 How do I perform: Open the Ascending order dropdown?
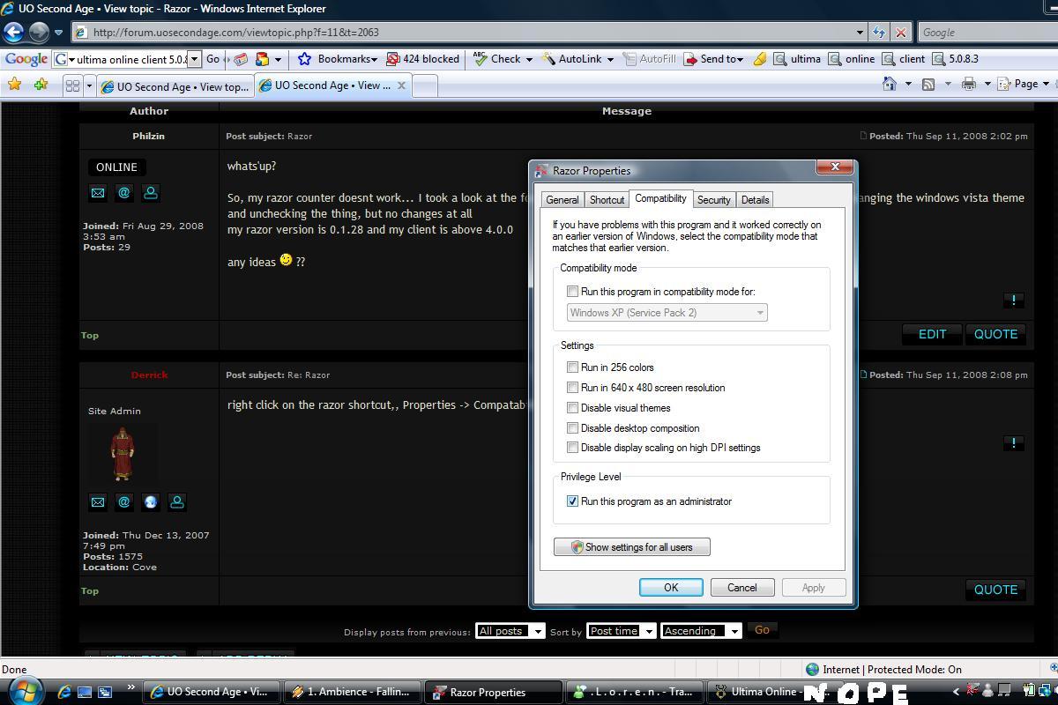click(700, 631)
